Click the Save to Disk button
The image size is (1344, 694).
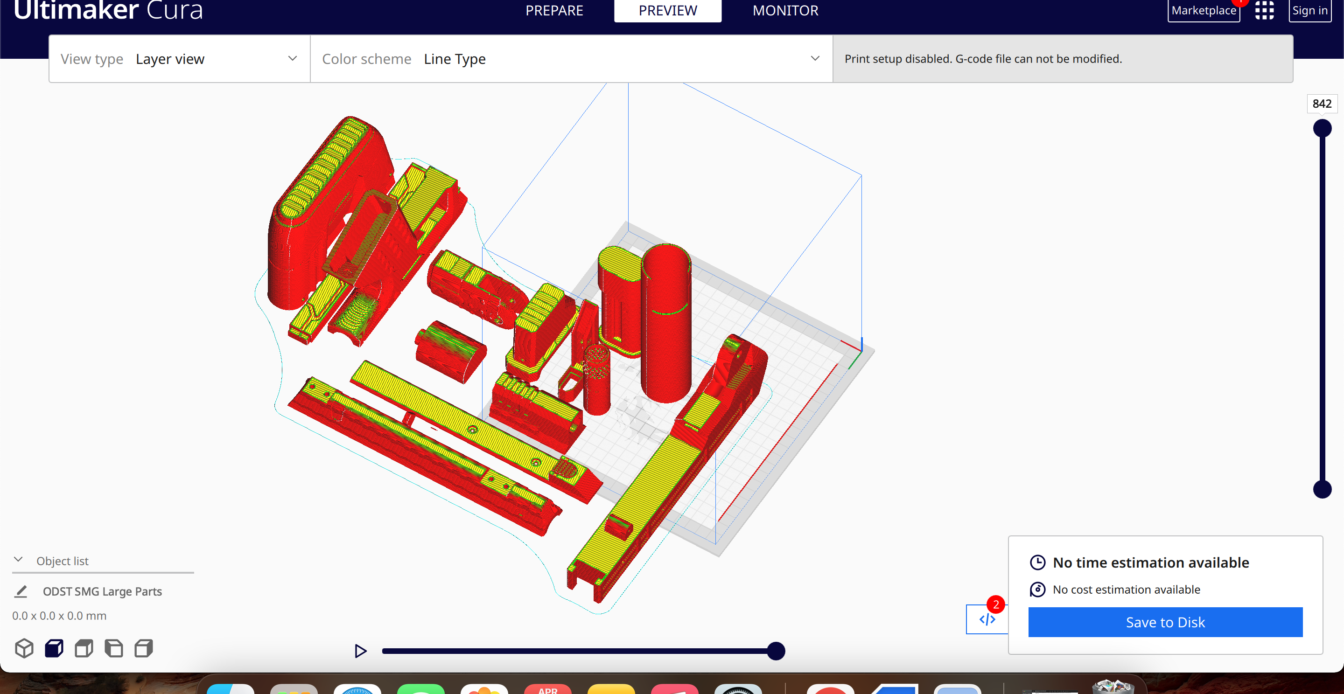coord(1165,622)
